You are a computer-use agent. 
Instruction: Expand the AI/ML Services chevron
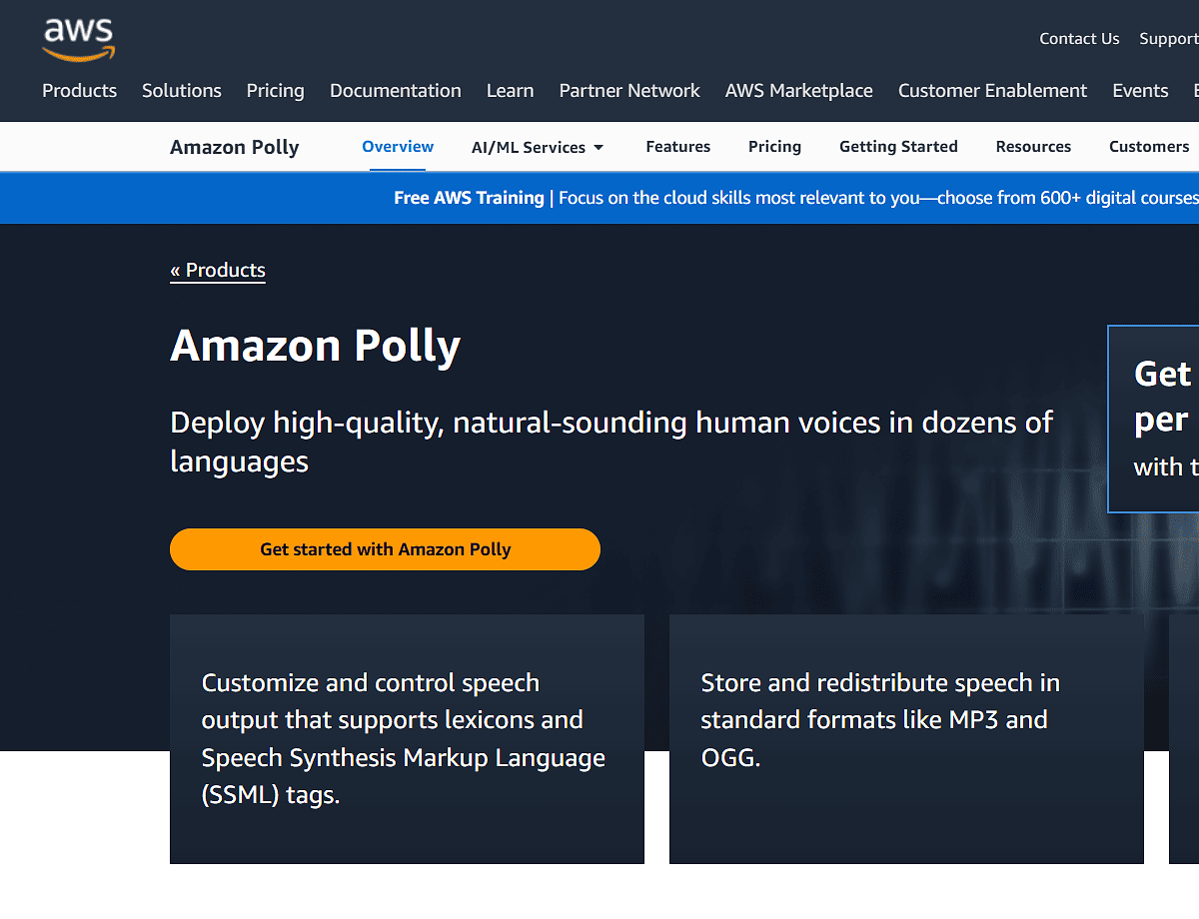pyautogui.click(x=601, y=147)
